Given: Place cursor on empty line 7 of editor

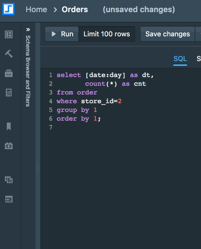Looking at the screenshot, I should coord(126,127).
